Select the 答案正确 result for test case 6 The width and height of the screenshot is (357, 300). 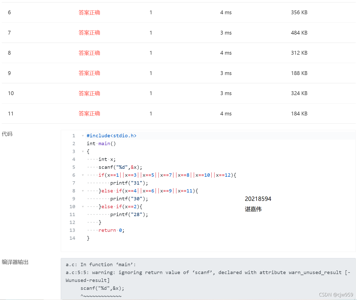tap(89, 12)
